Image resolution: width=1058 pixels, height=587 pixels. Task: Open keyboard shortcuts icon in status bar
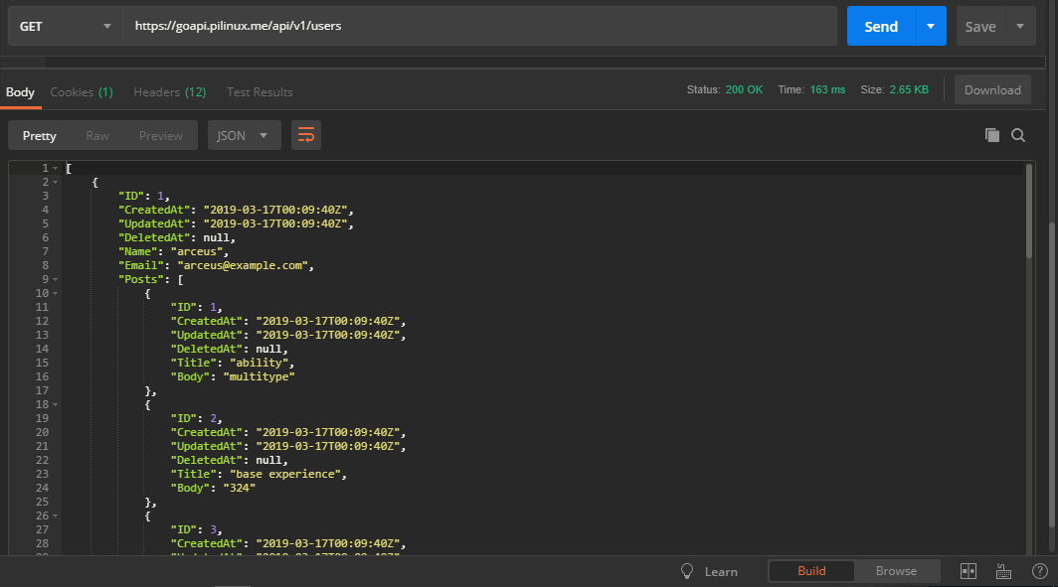pos(1003,571)
